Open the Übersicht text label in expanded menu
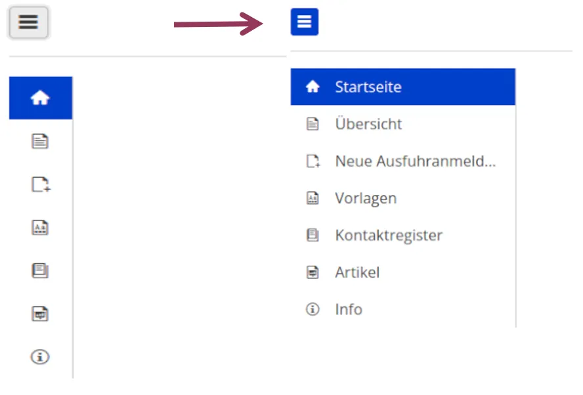The height and width of the screenshot is (395, 583). (368, 124)
